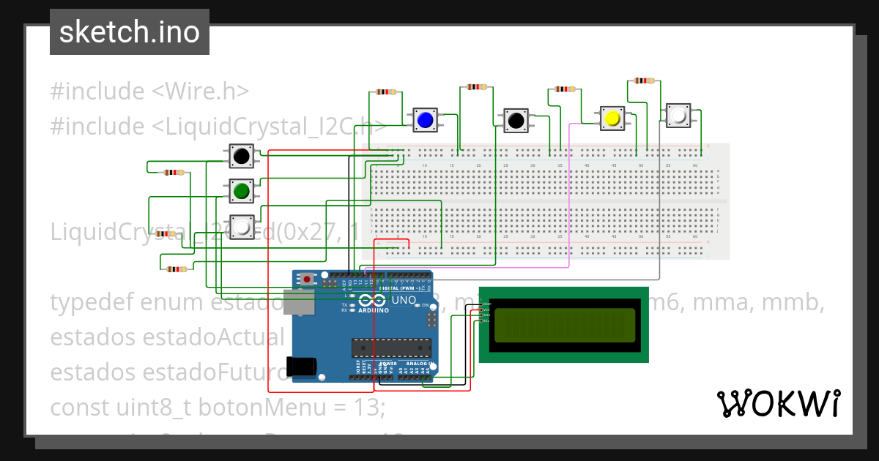879x461 pixels.
Task: Expand the sketch.ino file tab
Action: point(129,31)
